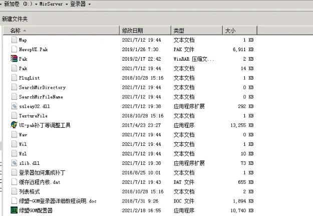Click the SearchMirFileName file icon
This screenshot has height=216, width=313.
tap(14, 97)
